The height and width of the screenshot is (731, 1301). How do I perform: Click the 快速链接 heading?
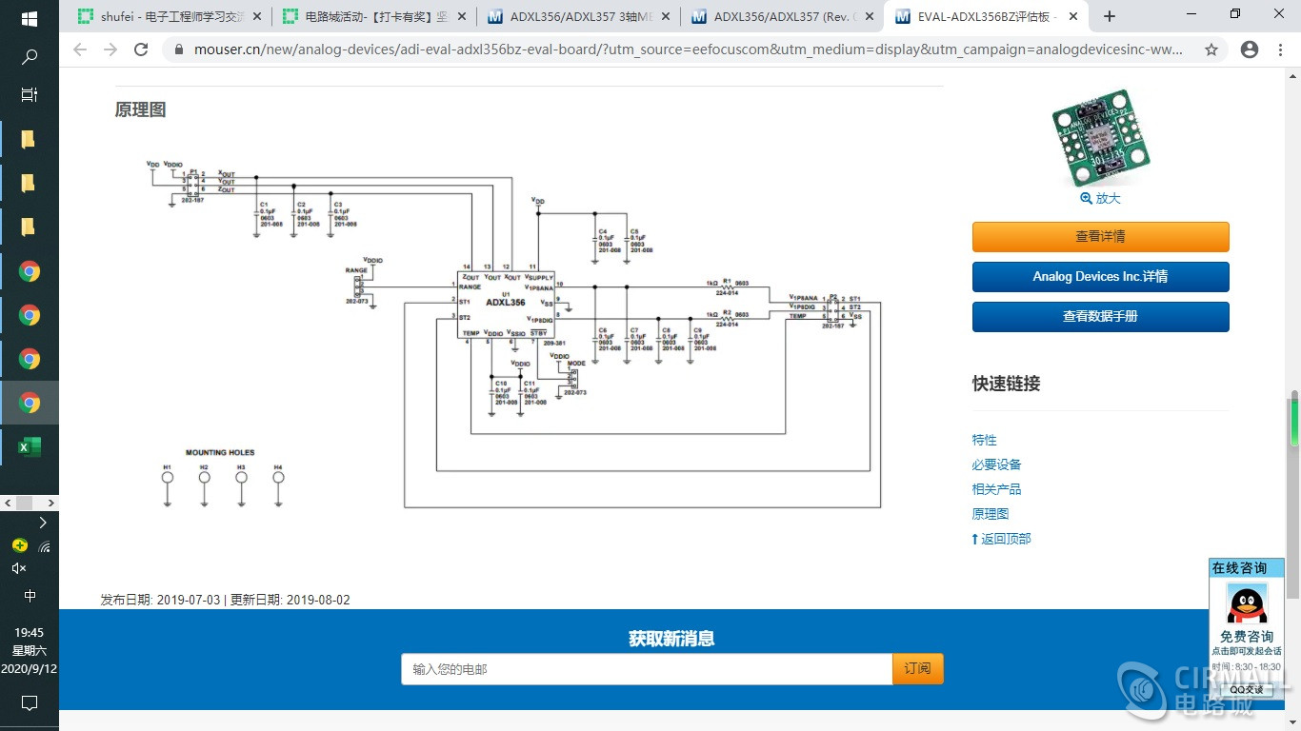pos(1006,384)
